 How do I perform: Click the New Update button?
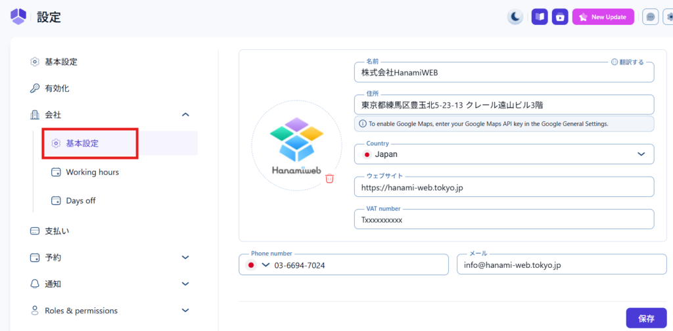click(x=603, y=17)
